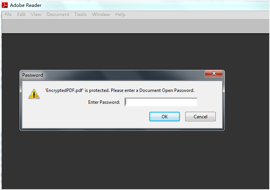This screenshot has width=270, height=190.
Task: Open the Help menu
Action: click(120, 14)
